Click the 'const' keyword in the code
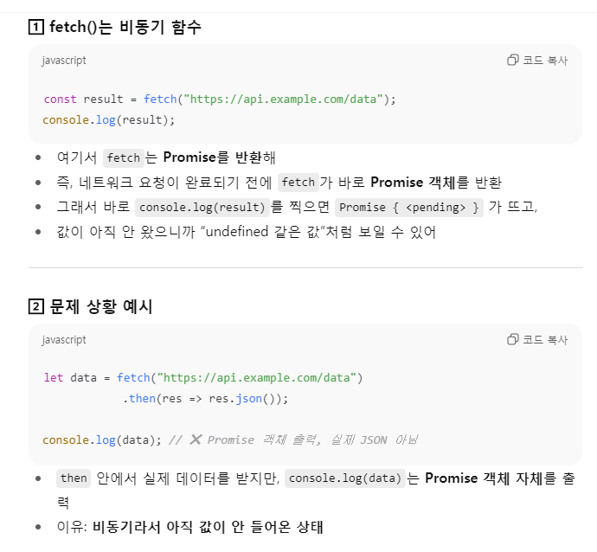This screenshot has width=597, height=552. click(x=61, y=99)
